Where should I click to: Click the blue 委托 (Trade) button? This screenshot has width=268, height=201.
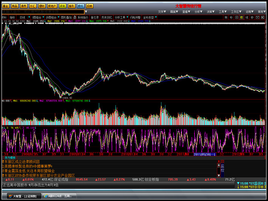pyautogui.click(x=81, y=6)
